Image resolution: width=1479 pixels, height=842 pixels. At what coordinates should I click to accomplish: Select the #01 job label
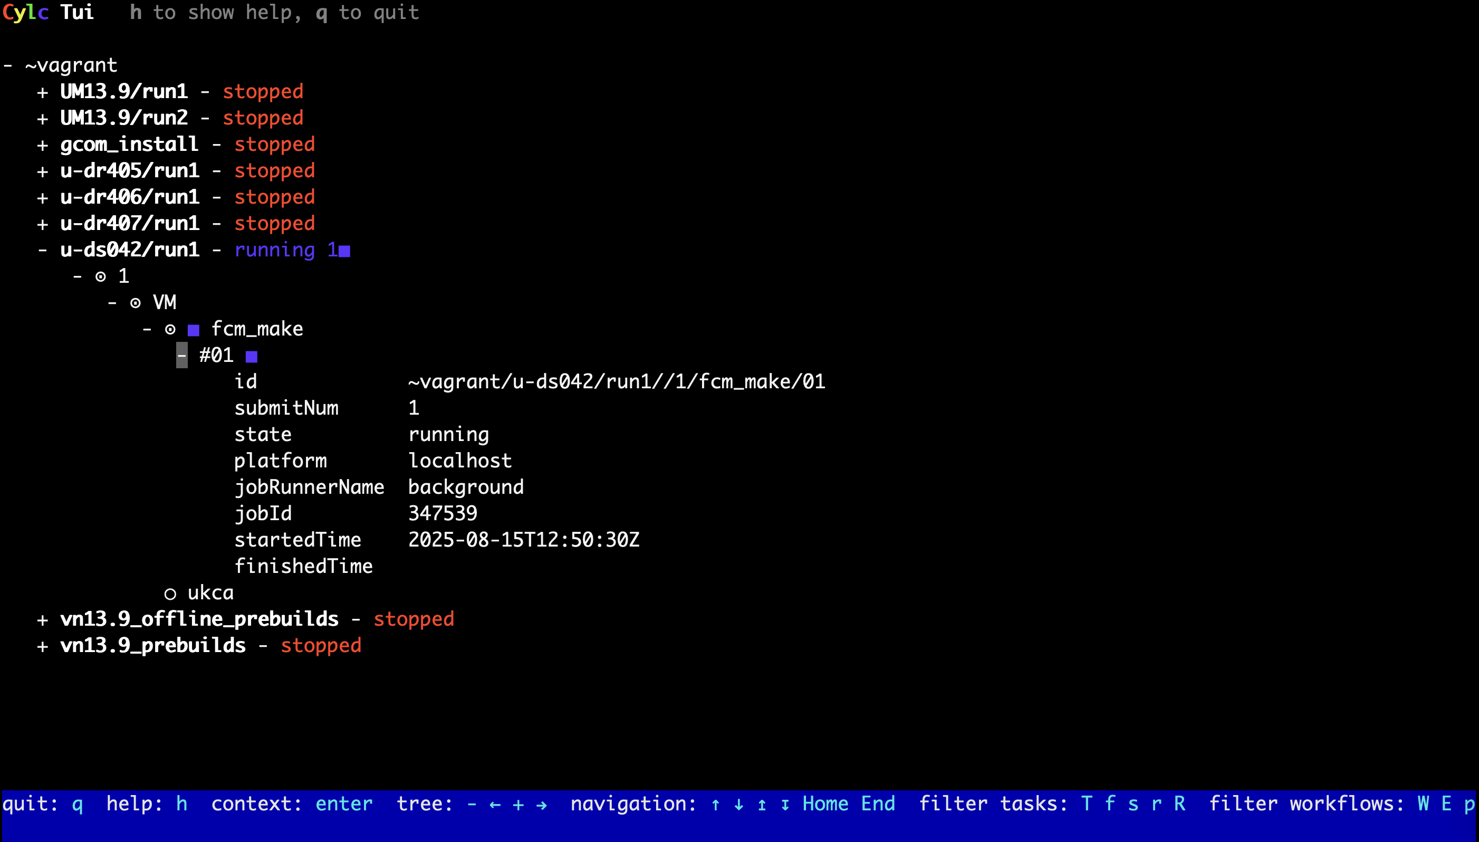coord(217,355)
